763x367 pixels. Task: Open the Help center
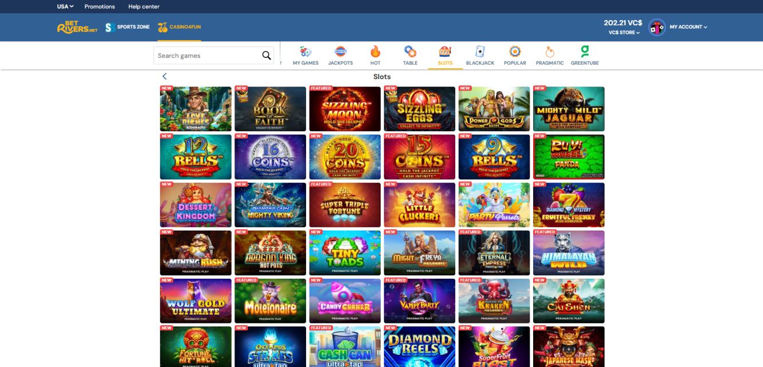pos(144,6)
